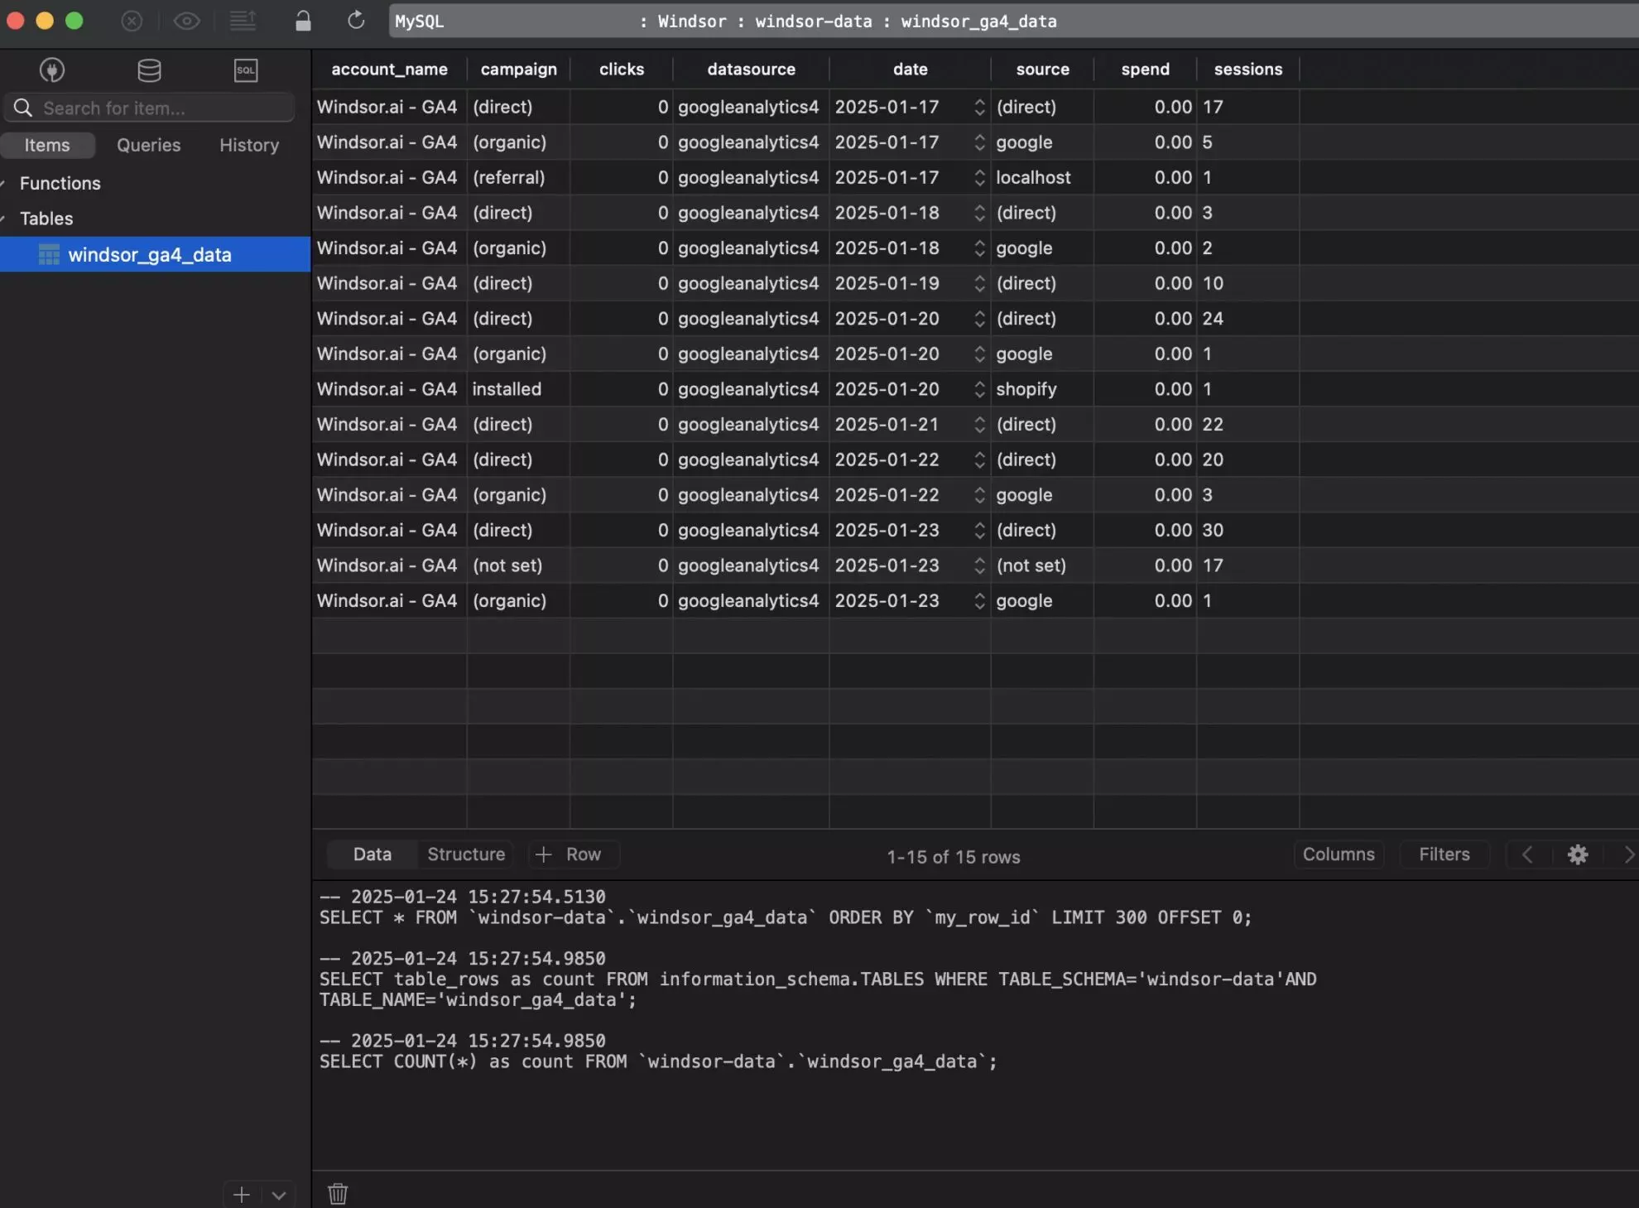Click the disconnect (x) toolbar icon

point(132,21)
